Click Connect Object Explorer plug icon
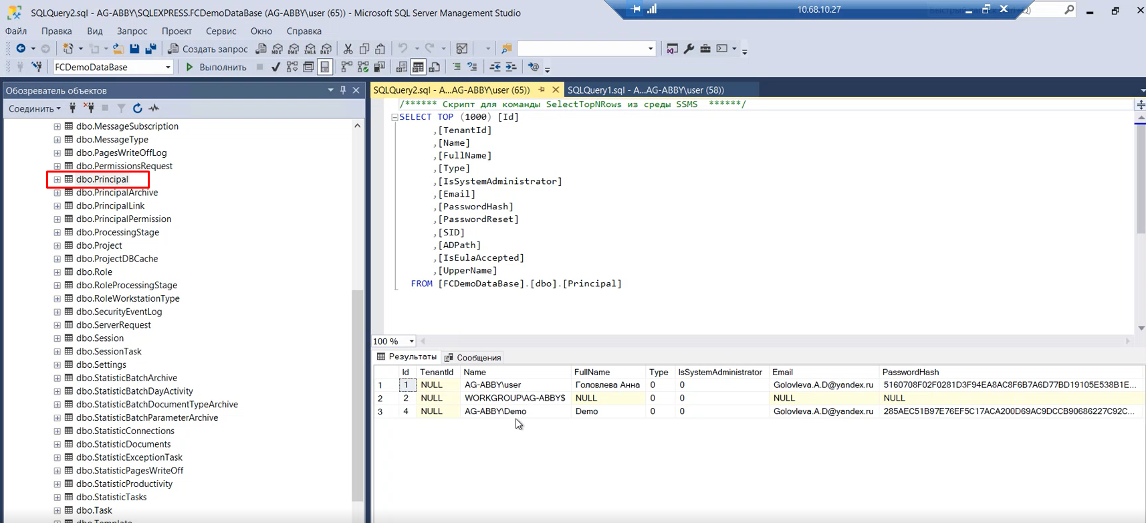1146x523 pixels. click(x=72, y=108)
